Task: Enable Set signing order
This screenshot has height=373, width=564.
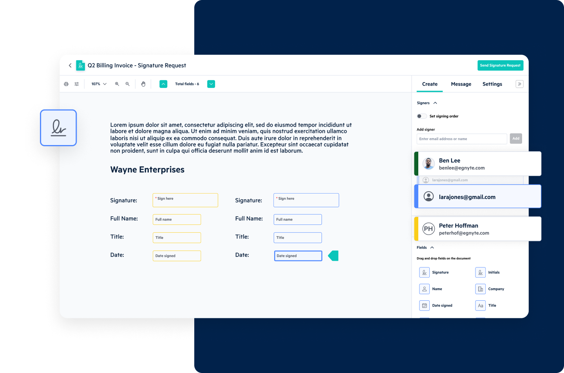Action: [x=421, y=116]
